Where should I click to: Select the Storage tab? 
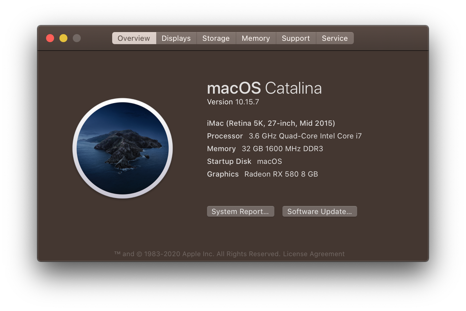tap(216, 38)
